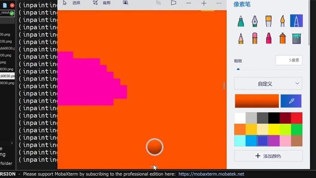This screenshot has width=316, height=178.
Task: Select highlighted _60030 file in MobaXterm list
Action: 7,76
